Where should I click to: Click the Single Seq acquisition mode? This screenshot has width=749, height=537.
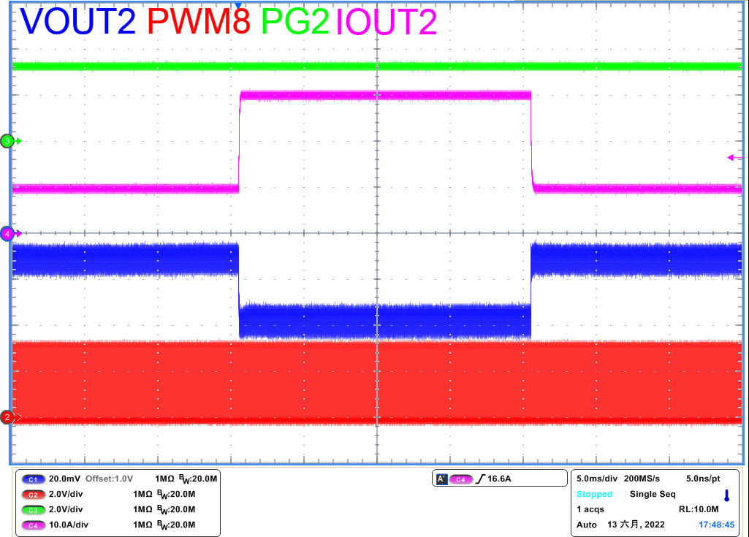pyautogui.click(x=653, y=495)
